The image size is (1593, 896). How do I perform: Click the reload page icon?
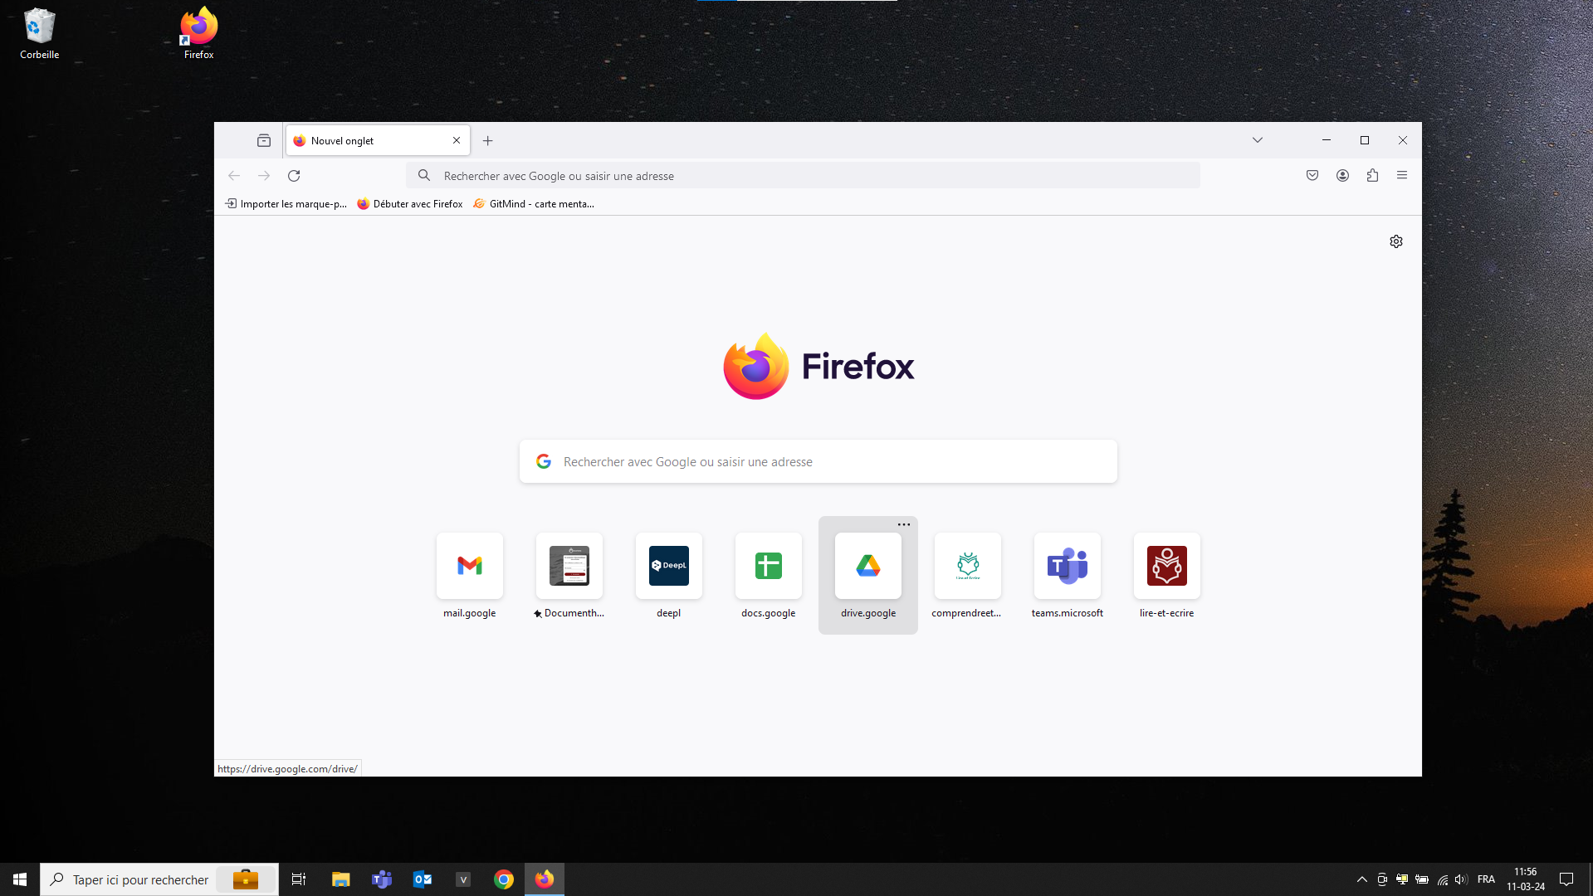tap(294, 176)
